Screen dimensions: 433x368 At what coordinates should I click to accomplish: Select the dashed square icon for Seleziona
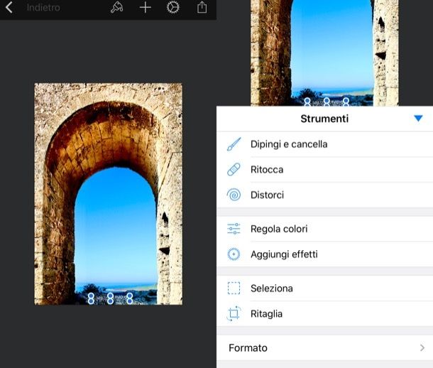(x=234, y=288)
